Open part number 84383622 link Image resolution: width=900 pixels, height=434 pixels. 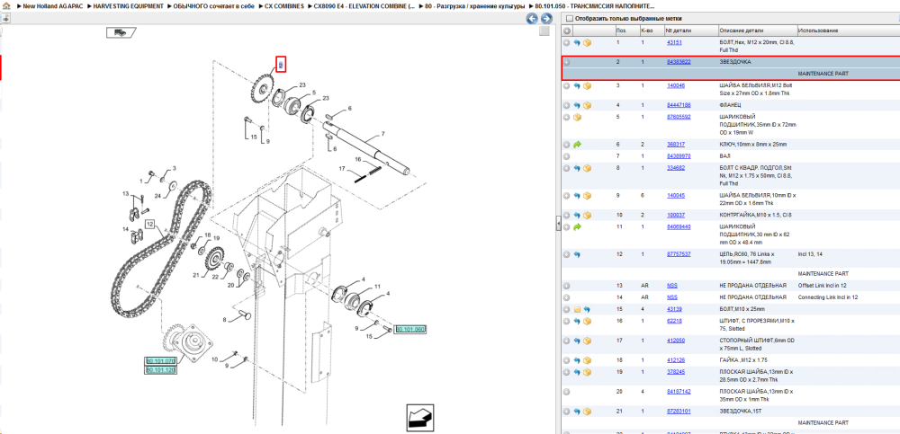(x=679, y=62)
